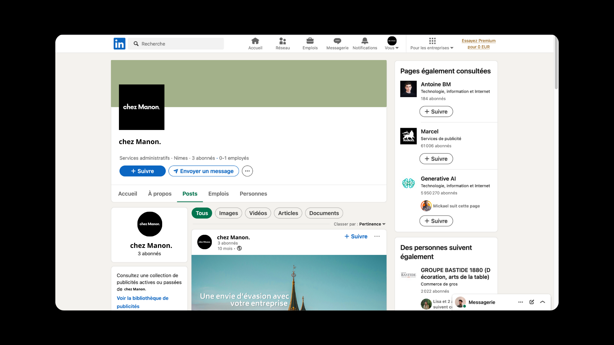Open Accueil home icon in navbar
The image size is (614, 345).
tap(255, 44)
